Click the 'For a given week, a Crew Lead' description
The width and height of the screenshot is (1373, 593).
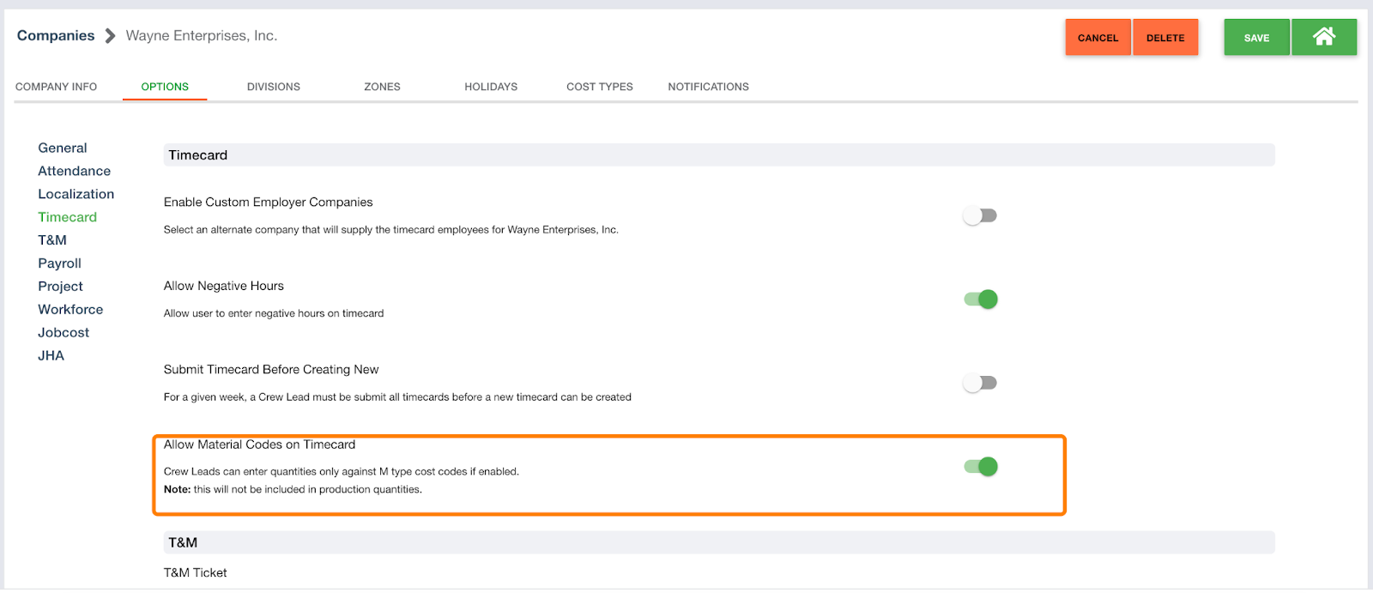397,396
